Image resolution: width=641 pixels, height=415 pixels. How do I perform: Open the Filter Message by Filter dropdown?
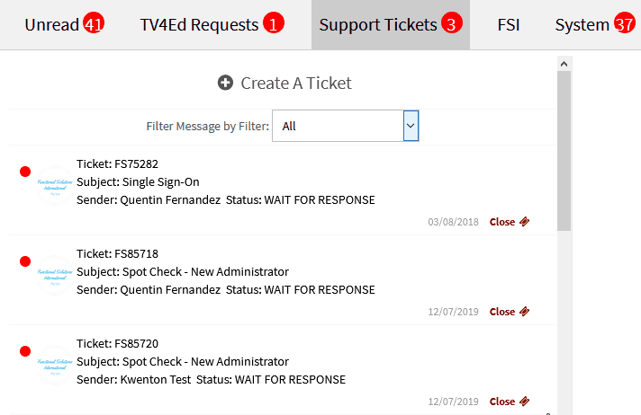[x=346, y=126]
